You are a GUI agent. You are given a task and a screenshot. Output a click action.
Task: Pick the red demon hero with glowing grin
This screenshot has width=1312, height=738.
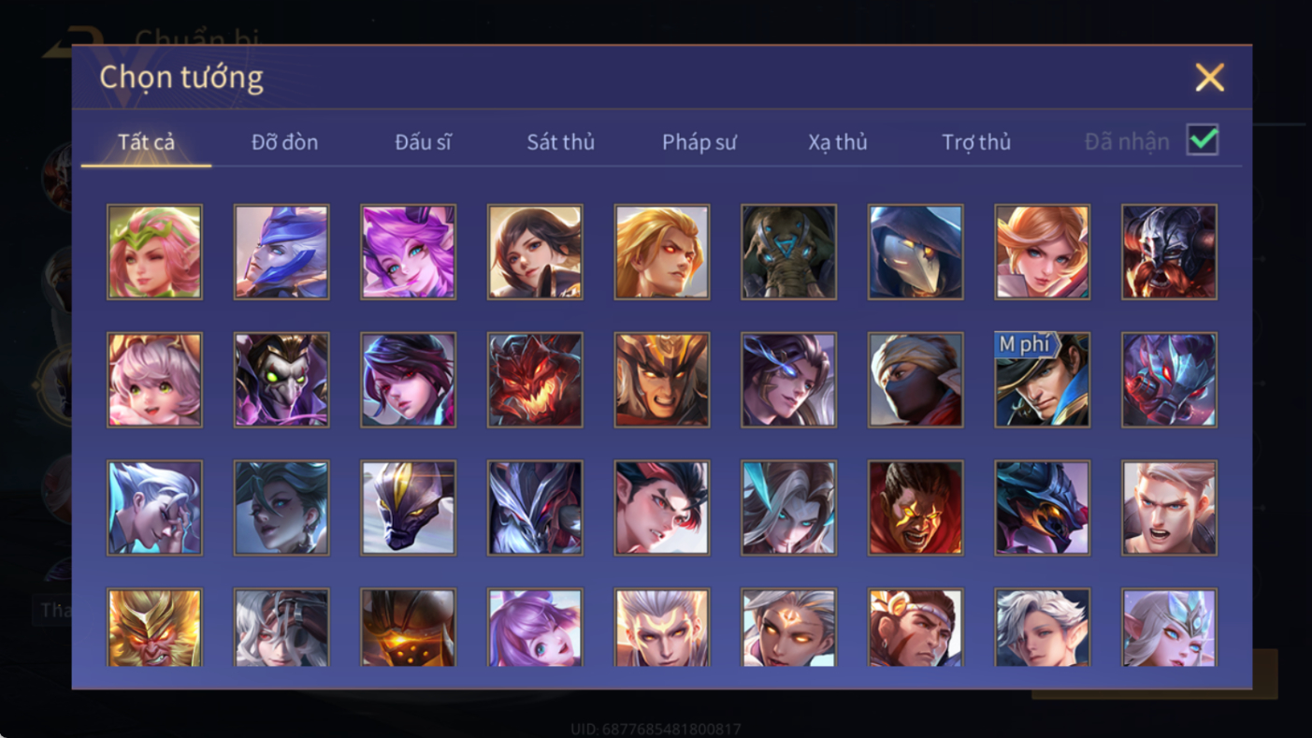pos(535,380)
